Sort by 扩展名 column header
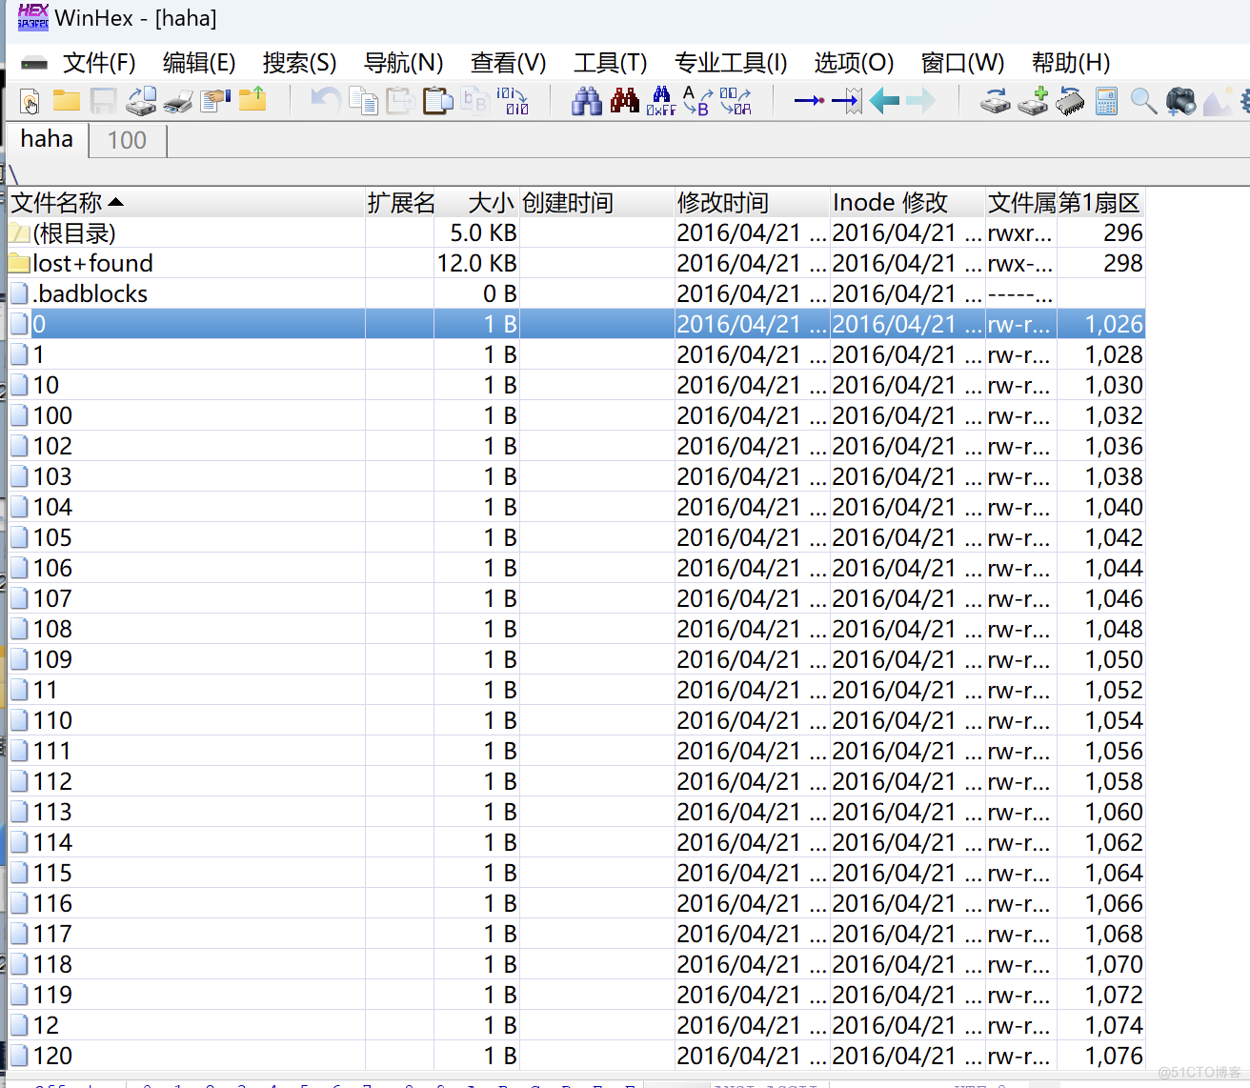Screen dimensions: 1250x1088 (401, 203)
